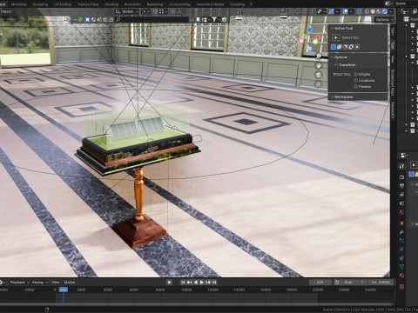Click the shield icon after filter
The height and width of the screenshot is (313, 418).
coord(224,19)
